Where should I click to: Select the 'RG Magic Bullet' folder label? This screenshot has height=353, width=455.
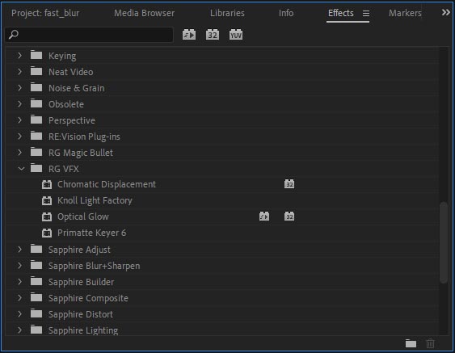click(81, 153)
